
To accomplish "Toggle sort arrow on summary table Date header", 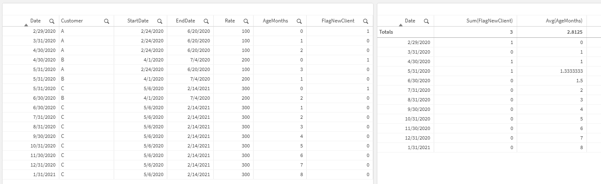I will click(401, 24).
